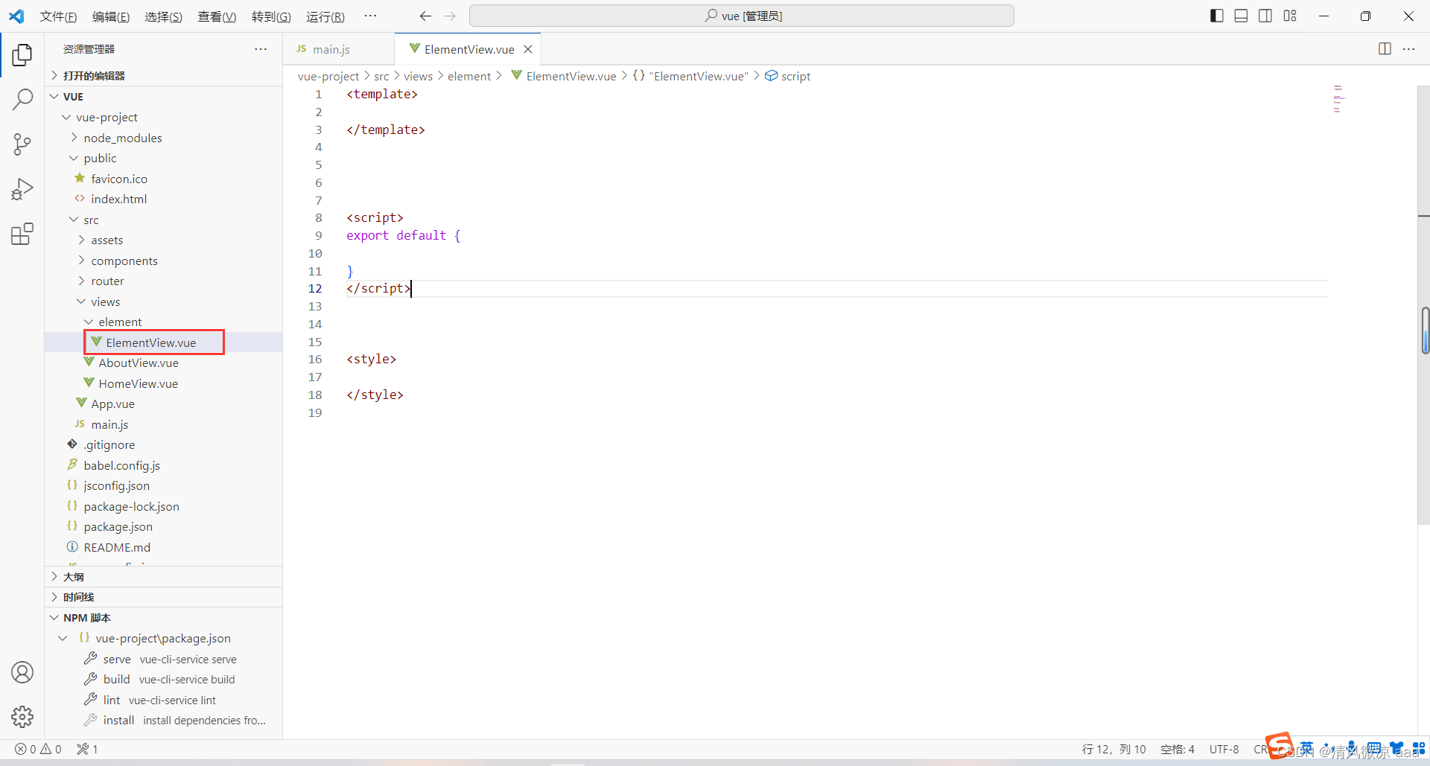Open editor More Actions ellipsis
This screenshot has width=1430, height=766.
(x=1408, y=48)
